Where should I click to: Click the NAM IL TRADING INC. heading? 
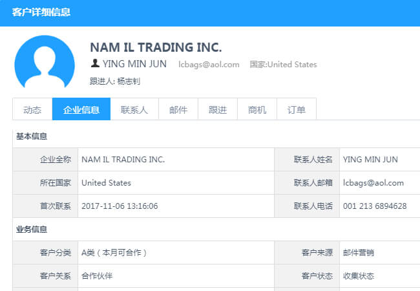point(156,47)
